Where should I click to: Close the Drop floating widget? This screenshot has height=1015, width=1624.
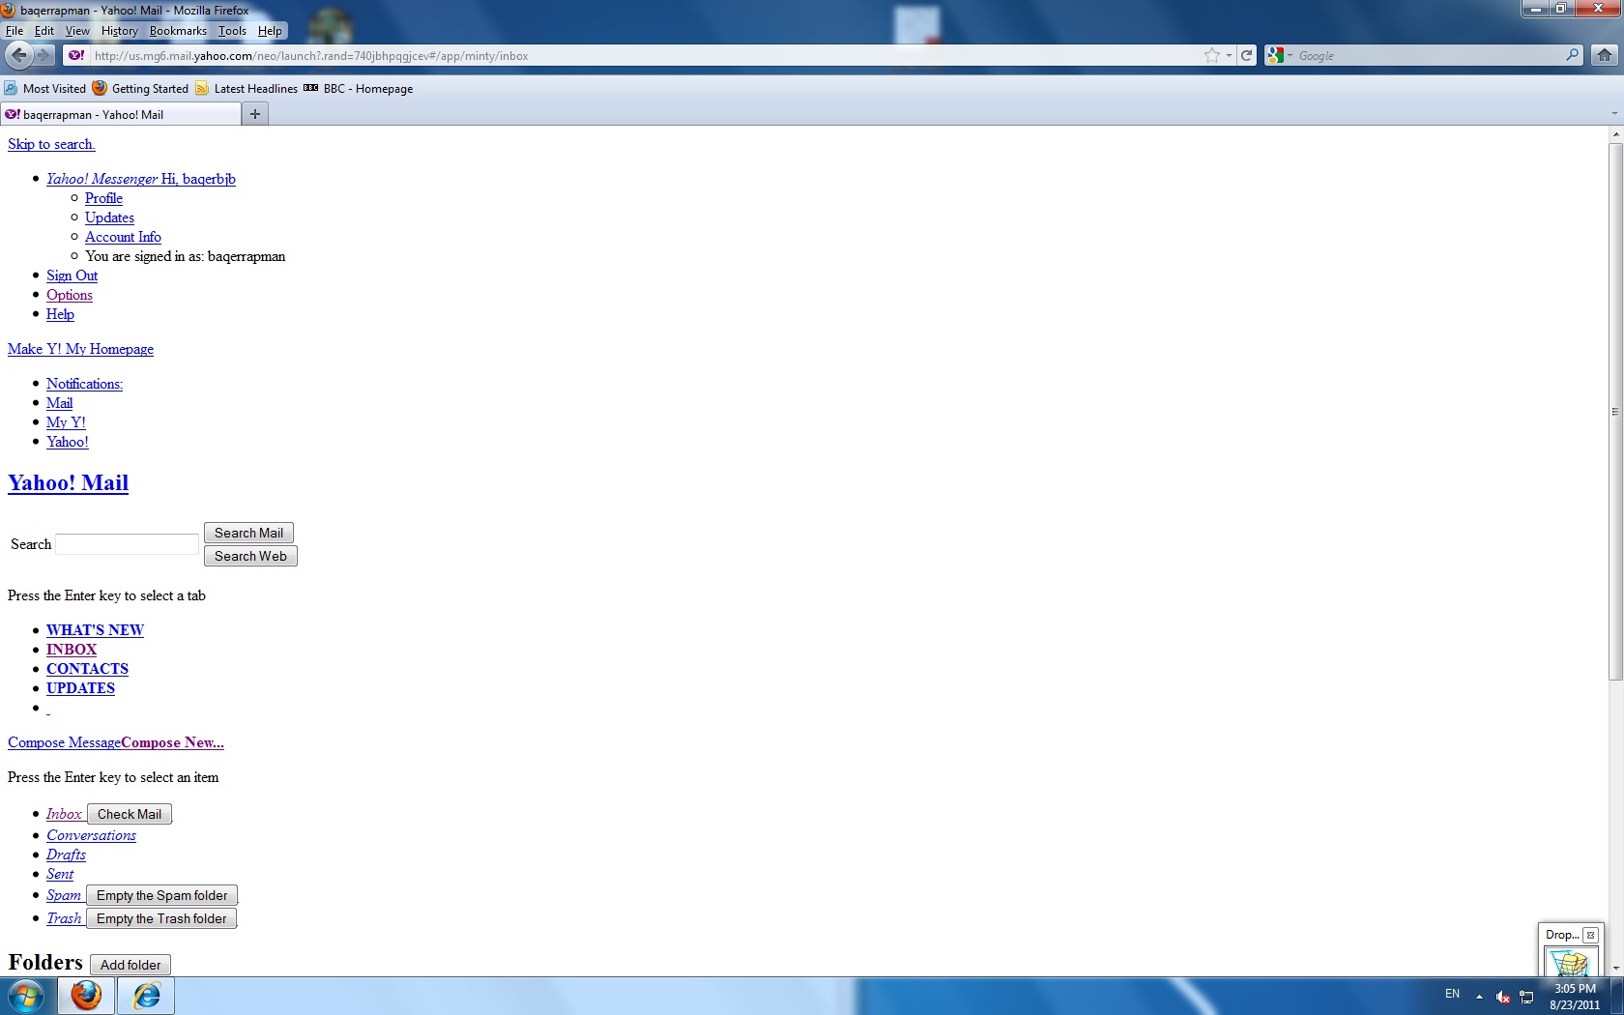point(1590,935)
